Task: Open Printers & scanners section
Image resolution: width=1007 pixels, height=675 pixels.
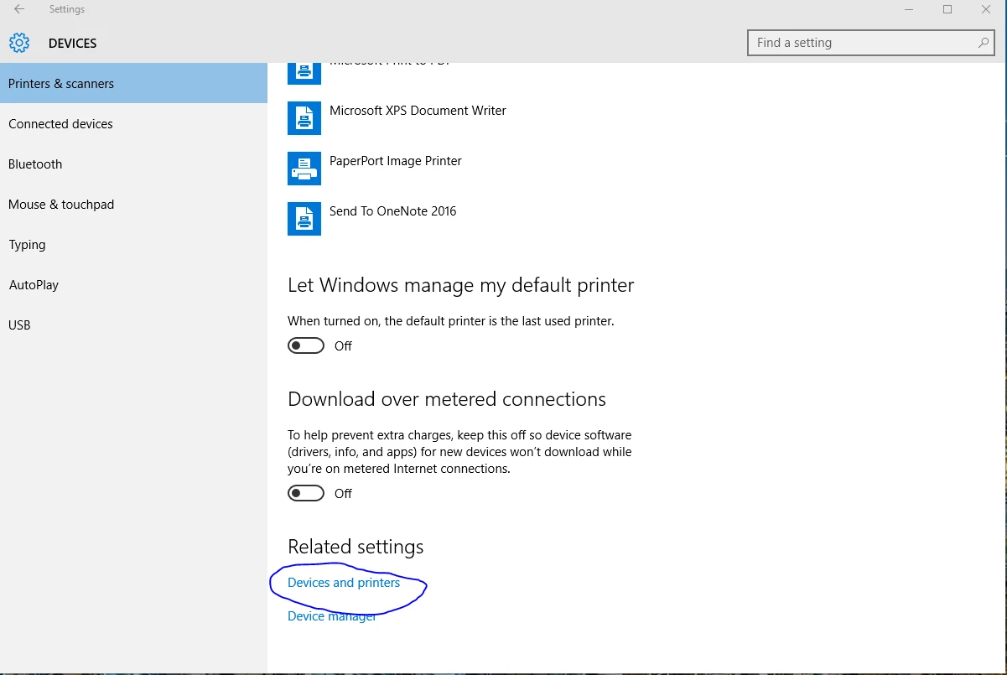Action: pyautogui.click(x=133, y=84)
